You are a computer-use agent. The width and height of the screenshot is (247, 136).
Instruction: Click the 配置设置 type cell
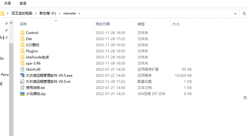[x=145, y=82]
